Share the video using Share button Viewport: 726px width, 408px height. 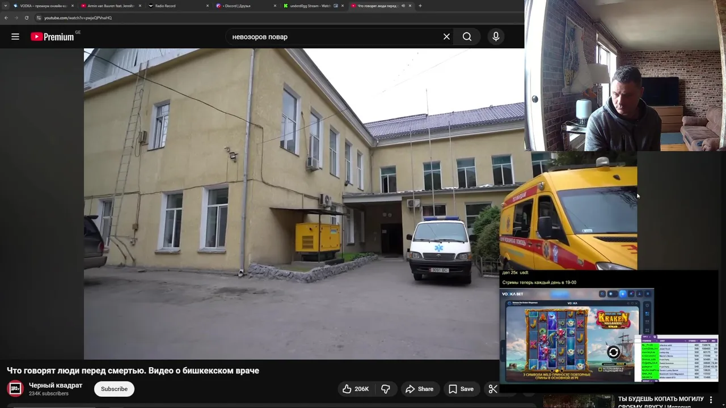click(419, 389)
